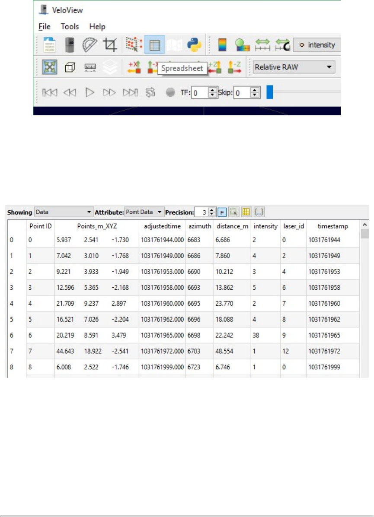Screen dimensions: 374x517
Task: Sort by azimuth column header
Action: [200, 226]
